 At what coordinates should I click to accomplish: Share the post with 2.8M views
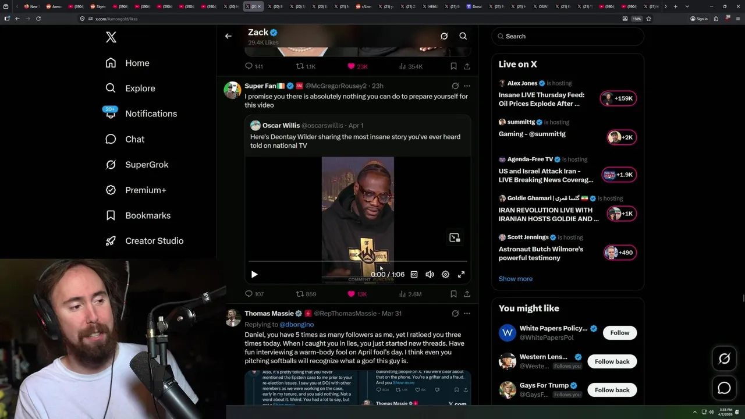pos(467,294)
